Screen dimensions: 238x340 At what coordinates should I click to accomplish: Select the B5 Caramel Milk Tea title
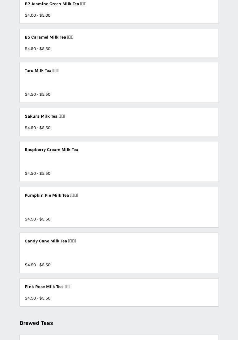pos(49,37)
